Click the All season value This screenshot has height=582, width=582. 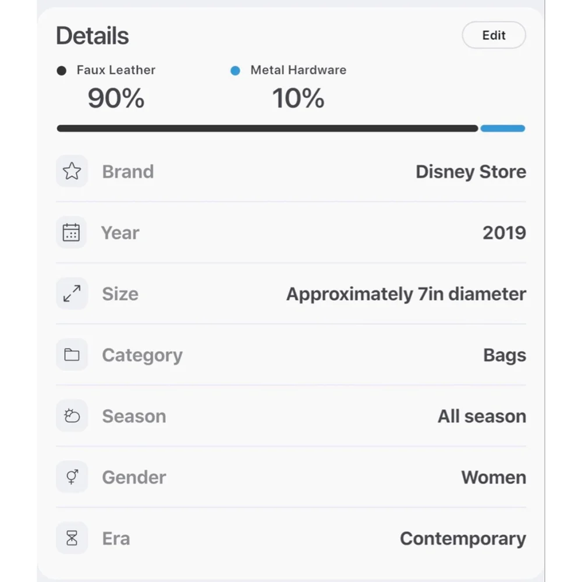481,416
